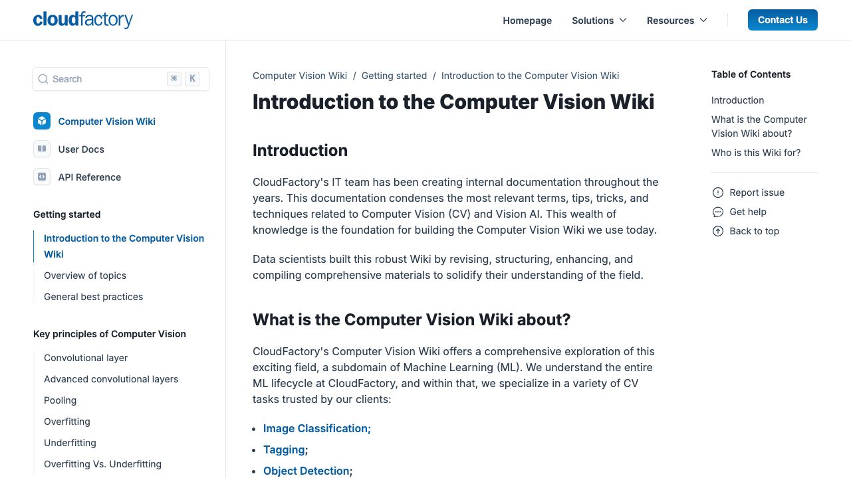Click the API Reference code icon
The height and width of the screenshot is (478, 851).
(x=42, y=177)
